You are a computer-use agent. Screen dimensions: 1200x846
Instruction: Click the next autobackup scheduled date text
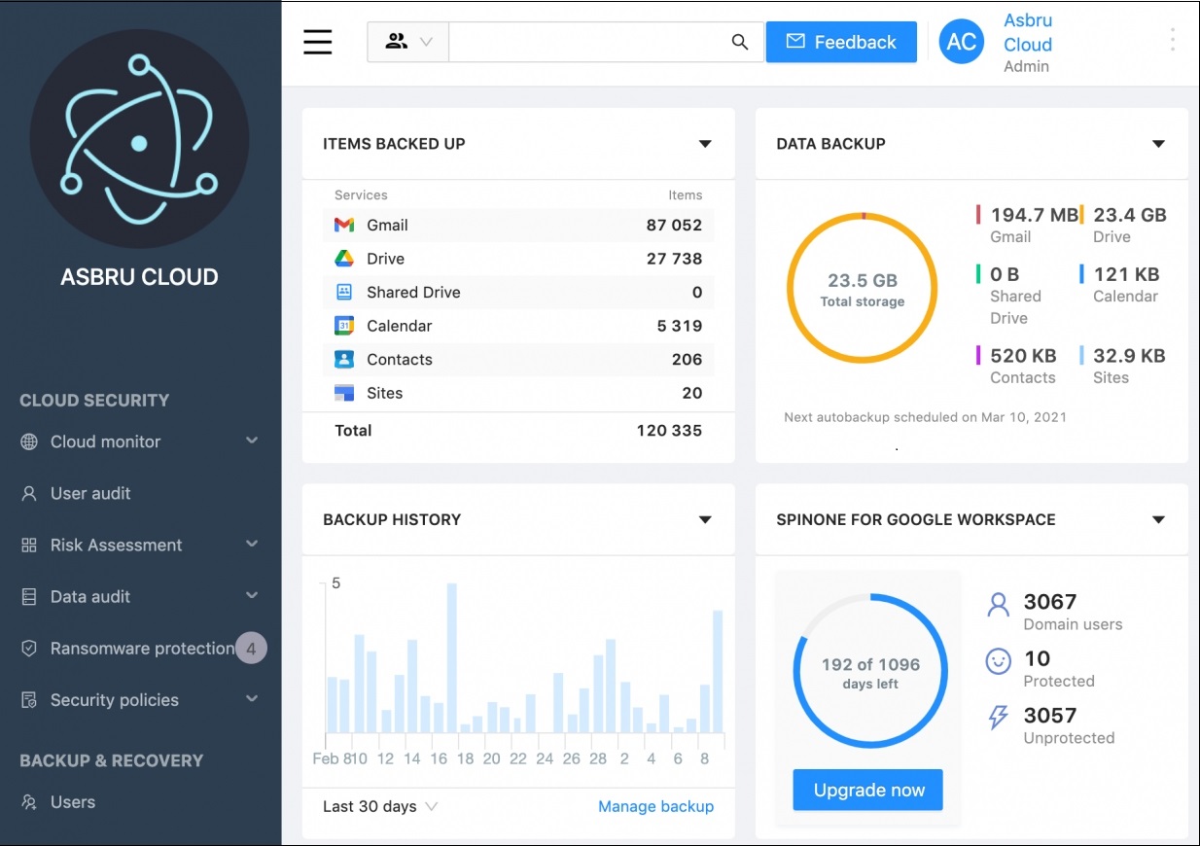click(925, 417)
